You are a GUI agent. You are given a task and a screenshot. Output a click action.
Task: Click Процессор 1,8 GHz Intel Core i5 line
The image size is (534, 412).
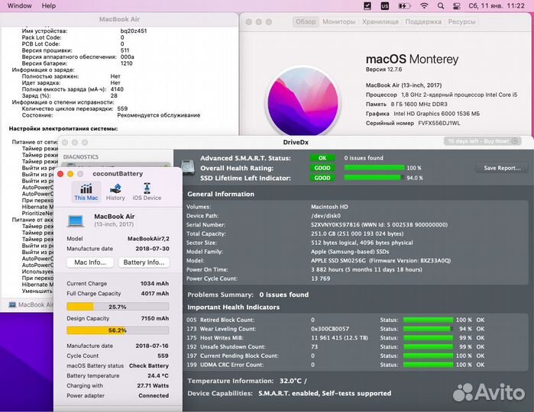coord(442,95)
